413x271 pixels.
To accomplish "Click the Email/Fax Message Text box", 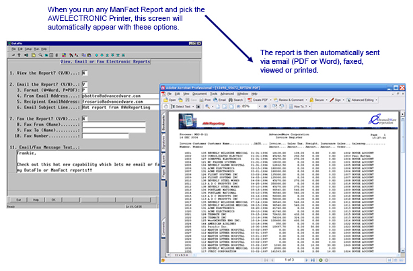I will (x=88, y=161).
